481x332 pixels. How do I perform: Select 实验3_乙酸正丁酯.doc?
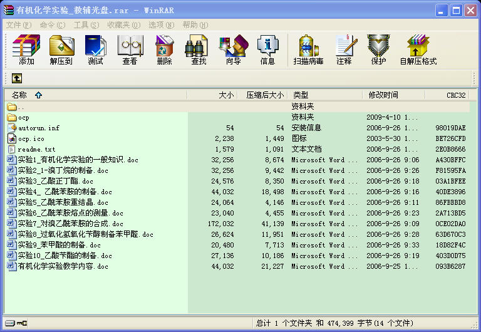pos(56,181)
